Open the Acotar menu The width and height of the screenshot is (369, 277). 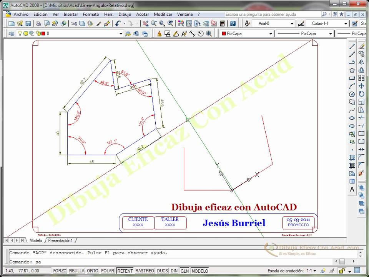142,14
